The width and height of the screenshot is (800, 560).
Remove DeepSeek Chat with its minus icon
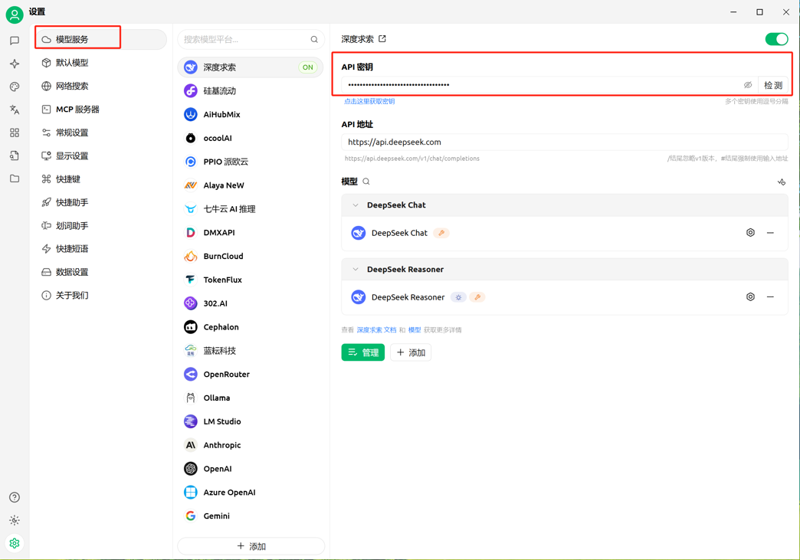(x=770, y=233)
